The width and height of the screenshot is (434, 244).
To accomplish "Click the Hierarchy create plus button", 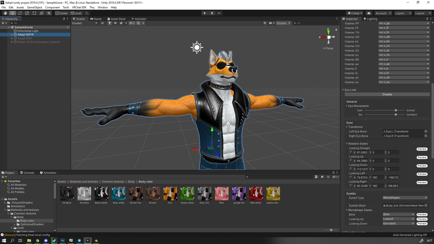I will click(x=3, y=23).
